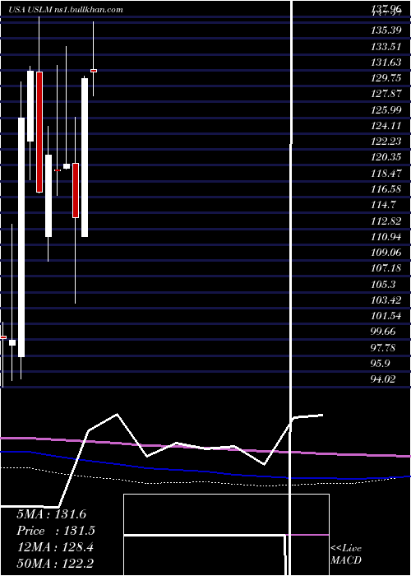The image size is (411, 576).
Task: Click the latest small red candle near 131.63
Action: coord(94,71)
